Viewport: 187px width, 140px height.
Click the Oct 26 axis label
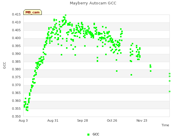(112, 120)
